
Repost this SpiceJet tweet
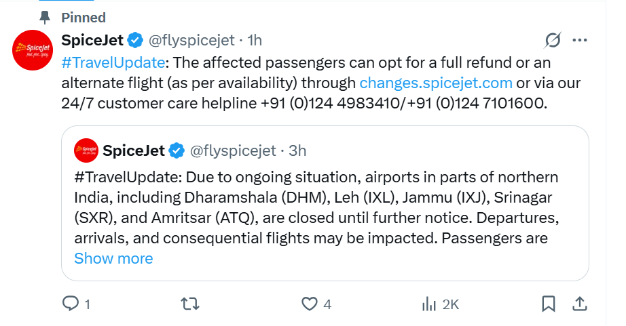coord(191,304)
